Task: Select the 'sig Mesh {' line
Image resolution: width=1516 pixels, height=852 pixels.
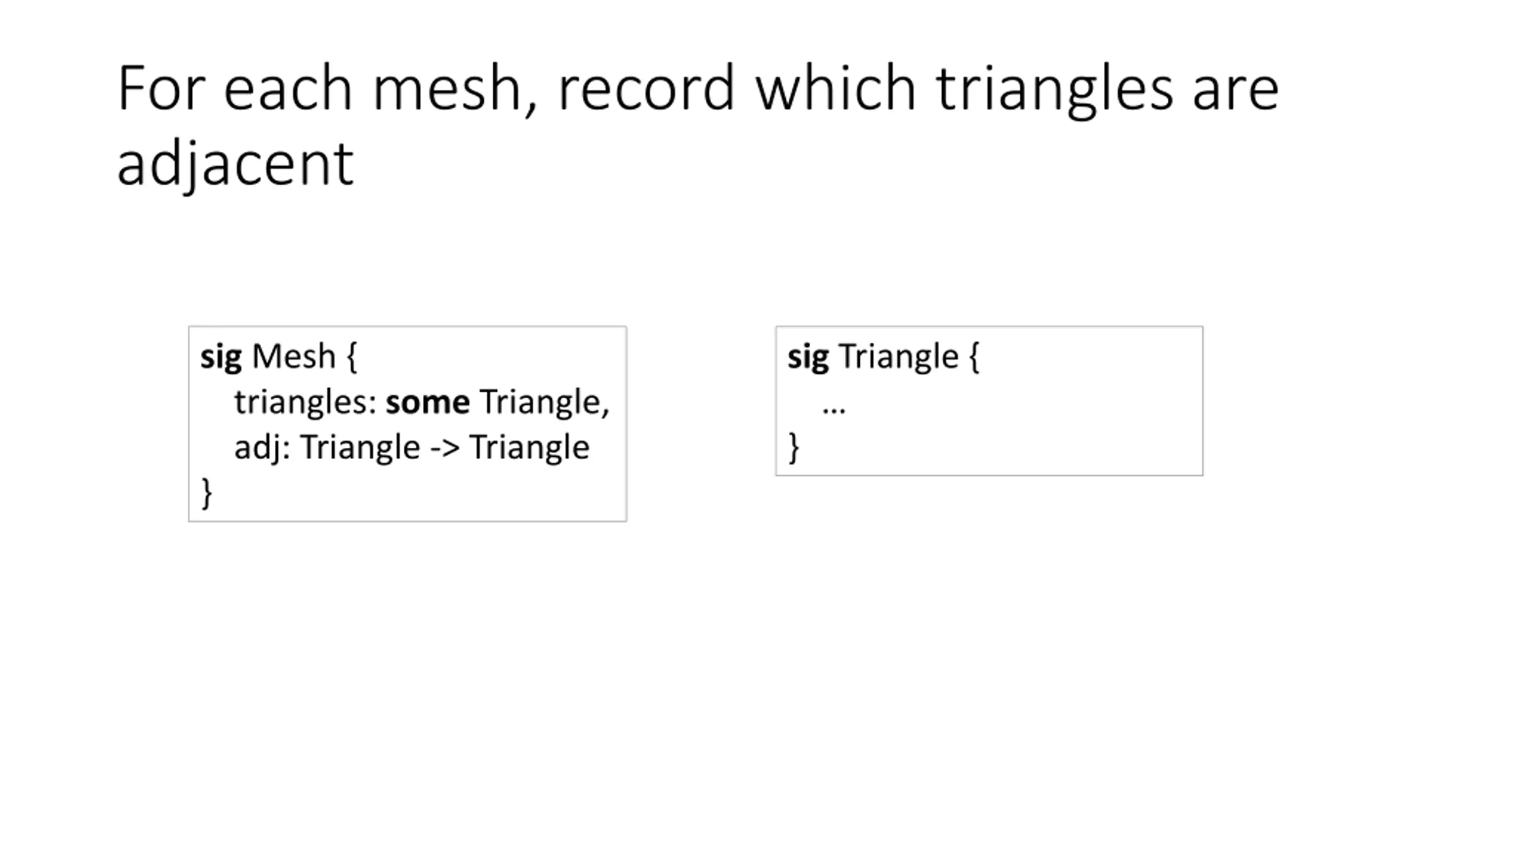Action: coord(278,357)
